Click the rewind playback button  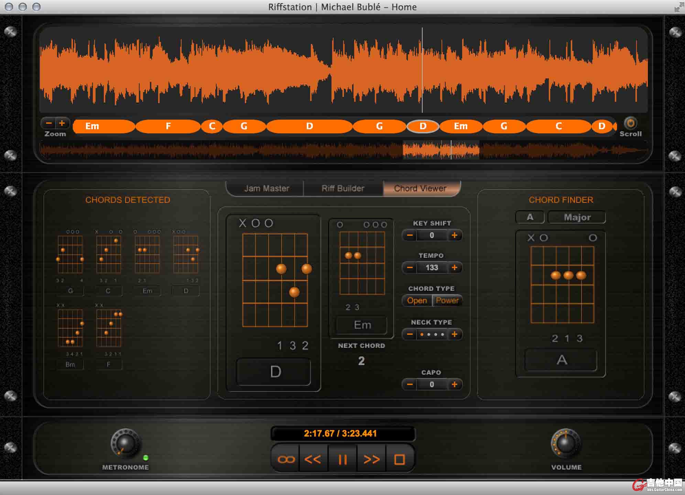(x=313, y=459)
